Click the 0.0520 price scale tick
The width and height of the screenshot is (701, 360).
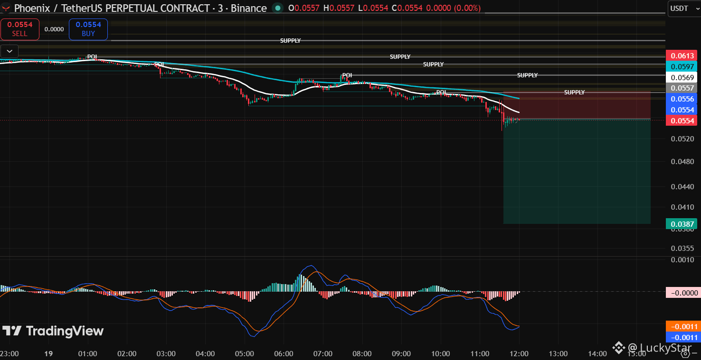(682, 138)
